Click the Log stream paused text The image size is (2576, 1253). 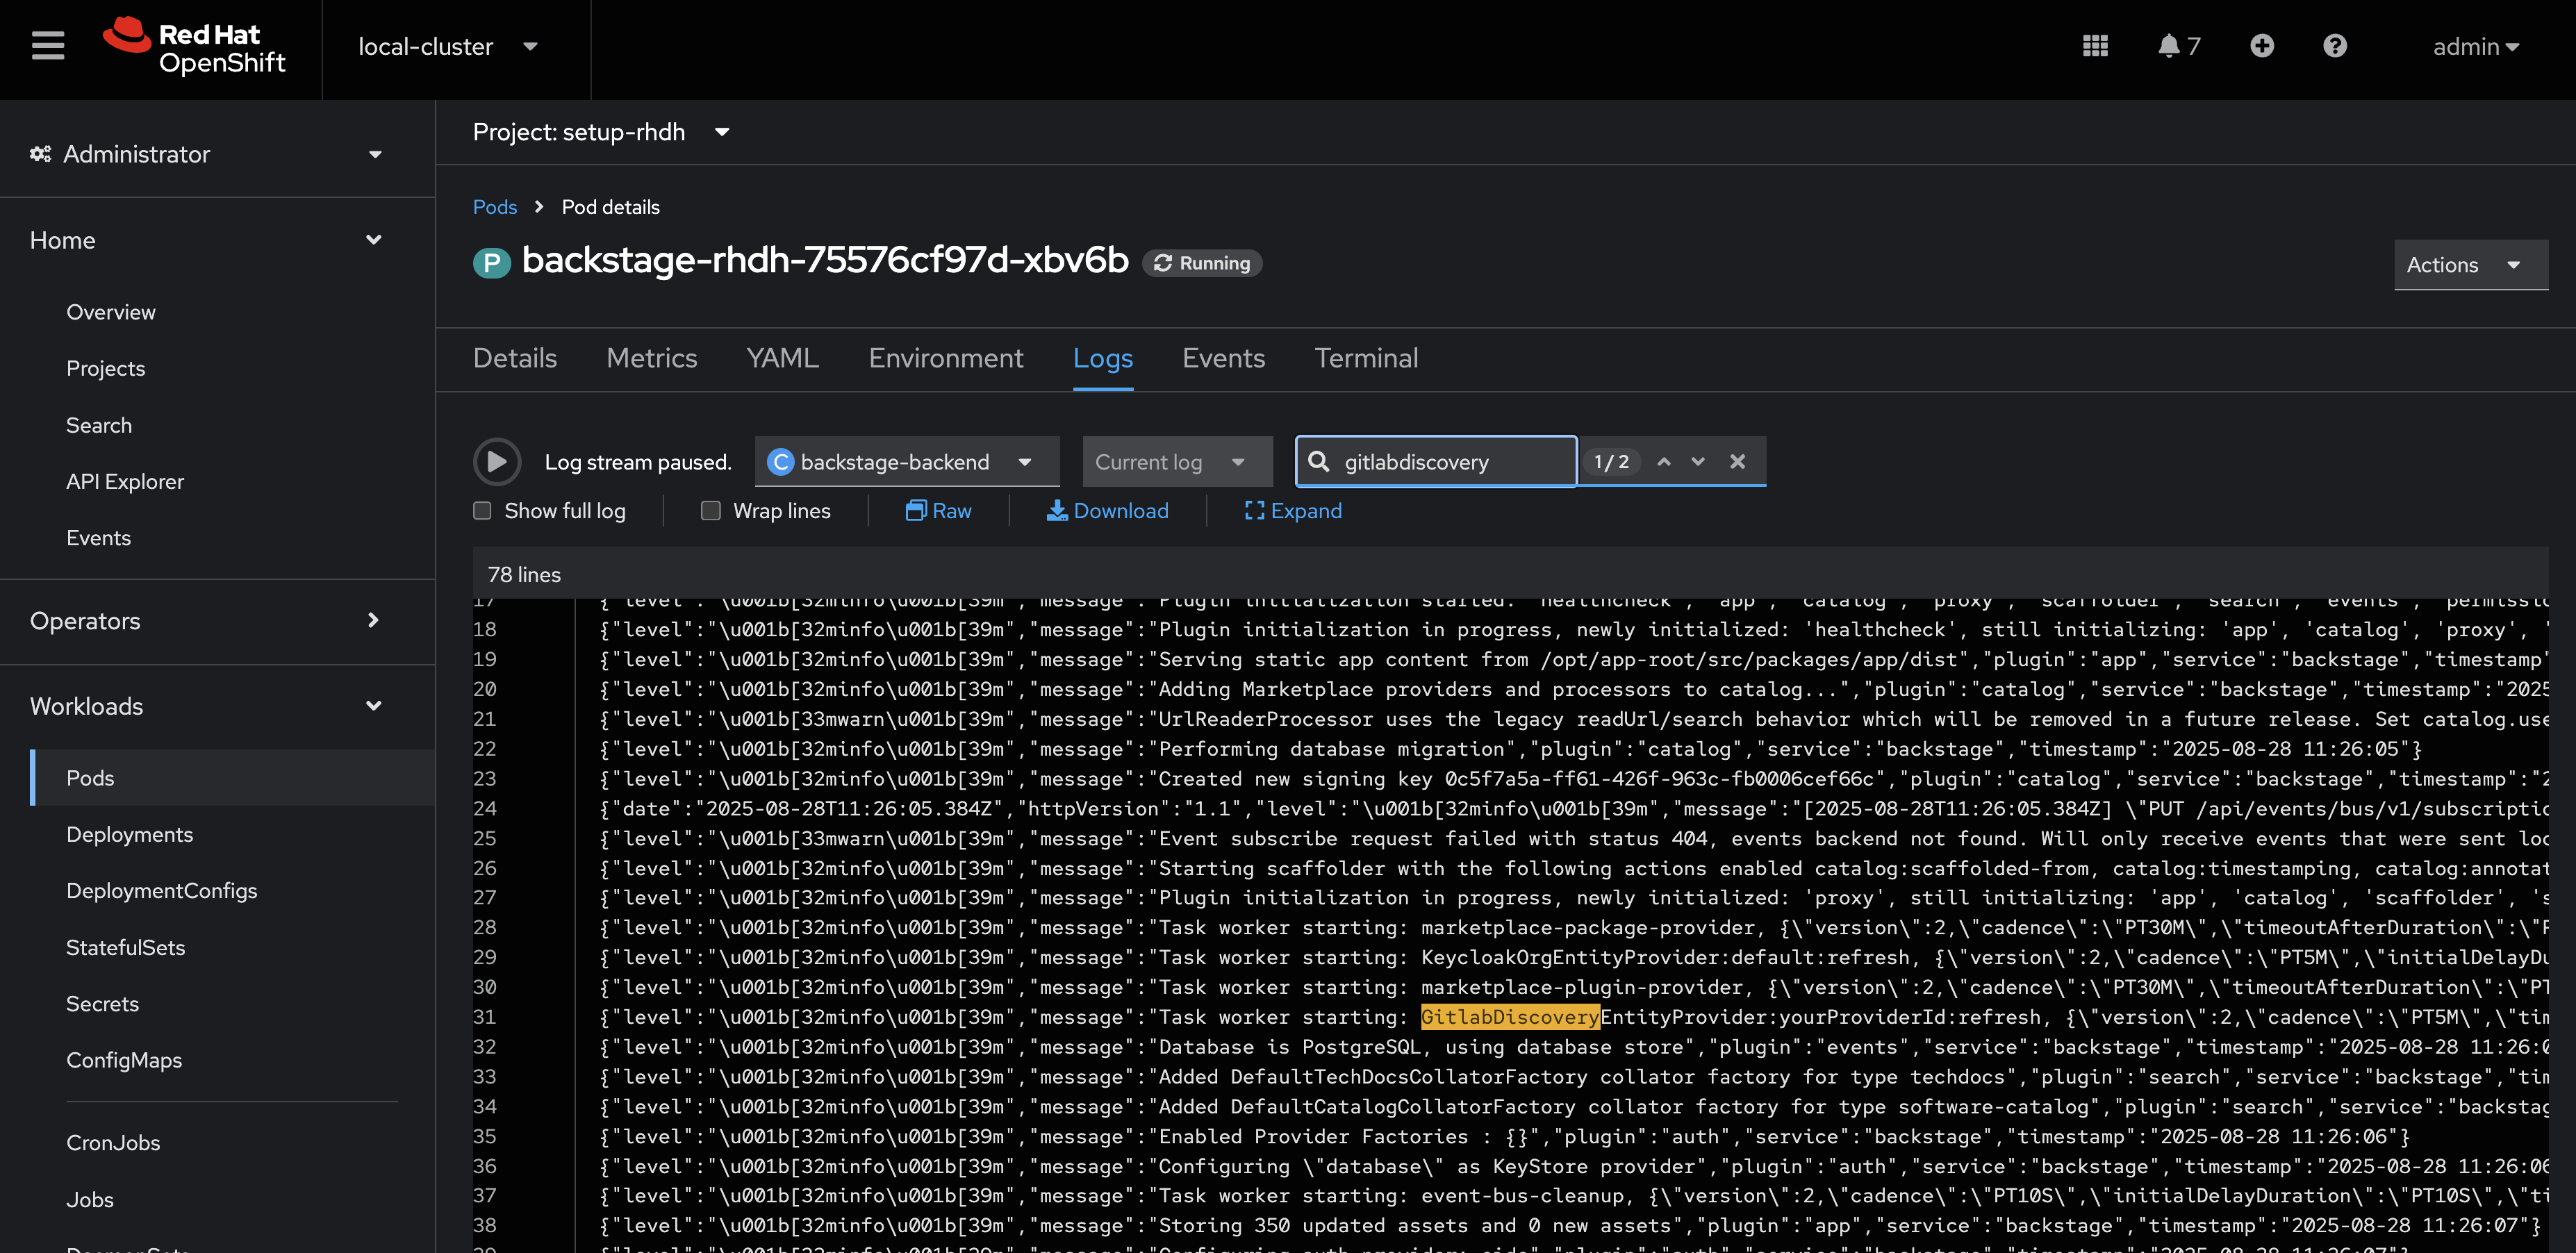click(638, 462)
